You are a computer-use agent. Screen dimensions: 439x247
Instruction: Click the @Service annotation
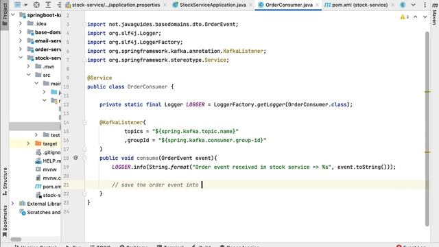click(x=99, y=78)
